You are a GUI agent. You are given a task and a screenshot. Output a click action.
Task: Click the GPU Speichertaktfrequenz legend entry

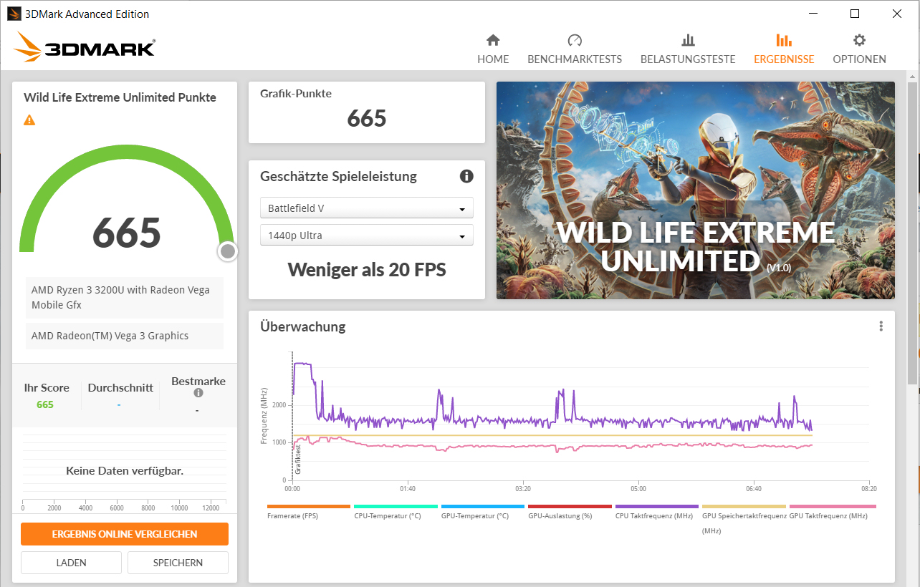tap(744, 520)
